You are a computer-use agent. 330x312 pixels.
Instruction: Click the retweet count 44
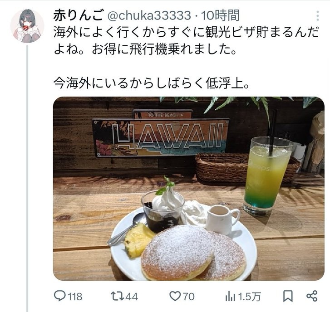(132, 297)
